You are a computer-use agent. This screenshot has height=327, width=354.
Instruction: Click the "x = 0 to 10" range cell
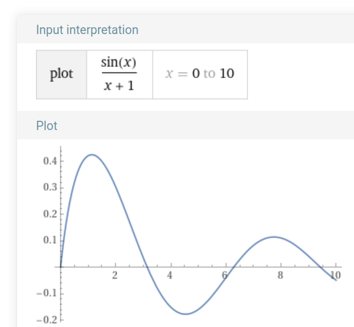pos(200,74)
